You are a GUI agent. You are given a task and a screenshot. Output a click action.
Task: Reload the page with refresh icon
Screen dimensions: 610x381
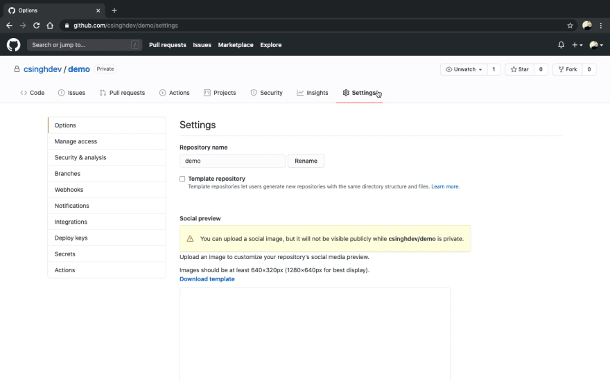coord(36,25)
